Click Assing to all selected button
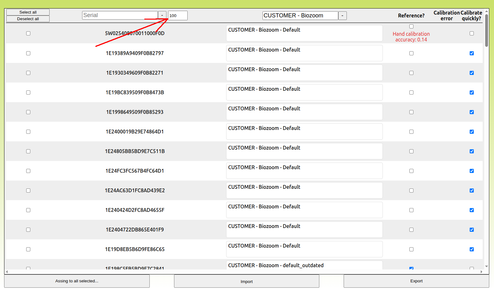 pos(77,281)
